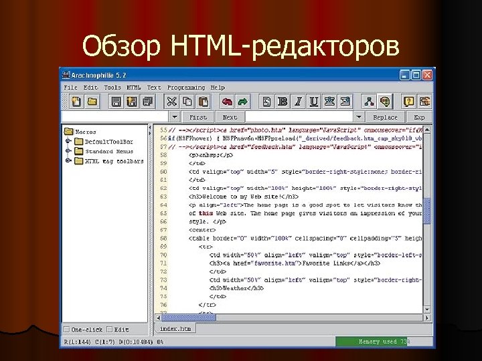Screen dimensions: 482x361
Task: Click the Memory used progress bar
Action: 384,342
